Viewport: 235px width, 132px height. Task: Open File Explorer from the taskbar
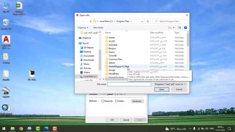point(12,129)
